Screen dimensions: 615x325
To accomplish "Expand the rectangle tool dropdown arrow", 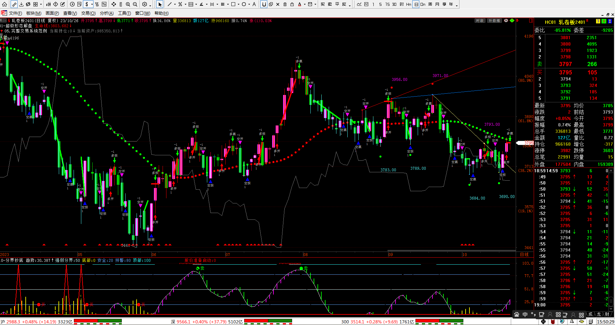I will tap(238, 4).
